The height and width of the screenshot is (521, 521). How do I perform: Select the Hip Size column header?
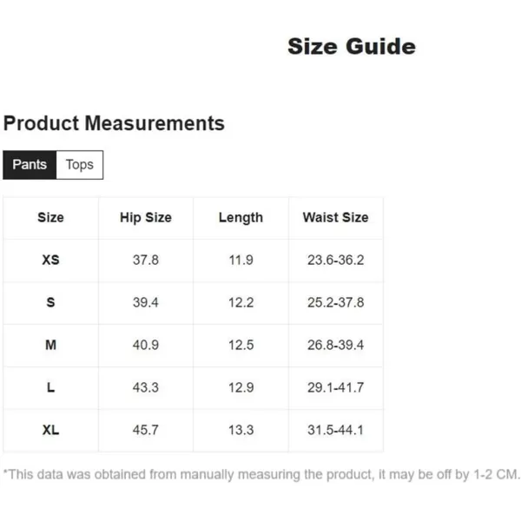coord(146,218)
